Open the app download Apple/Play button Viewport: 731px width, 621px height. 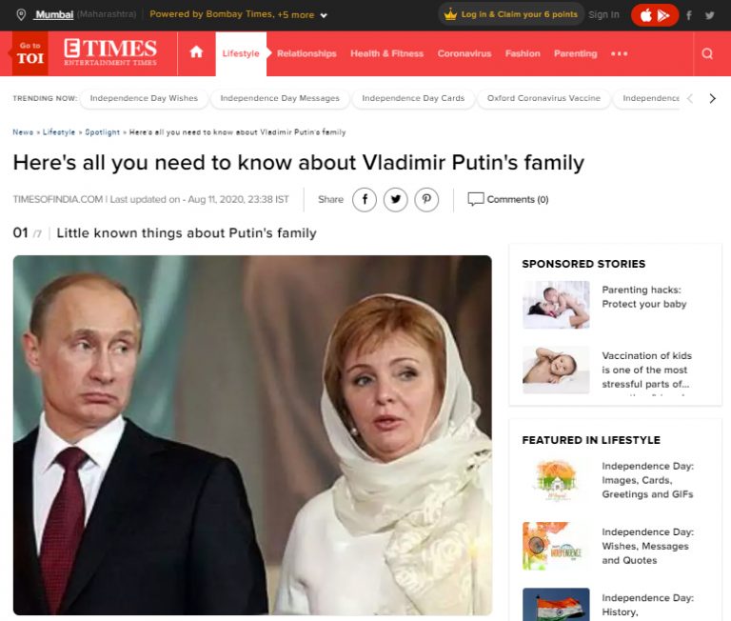[655, 15]
